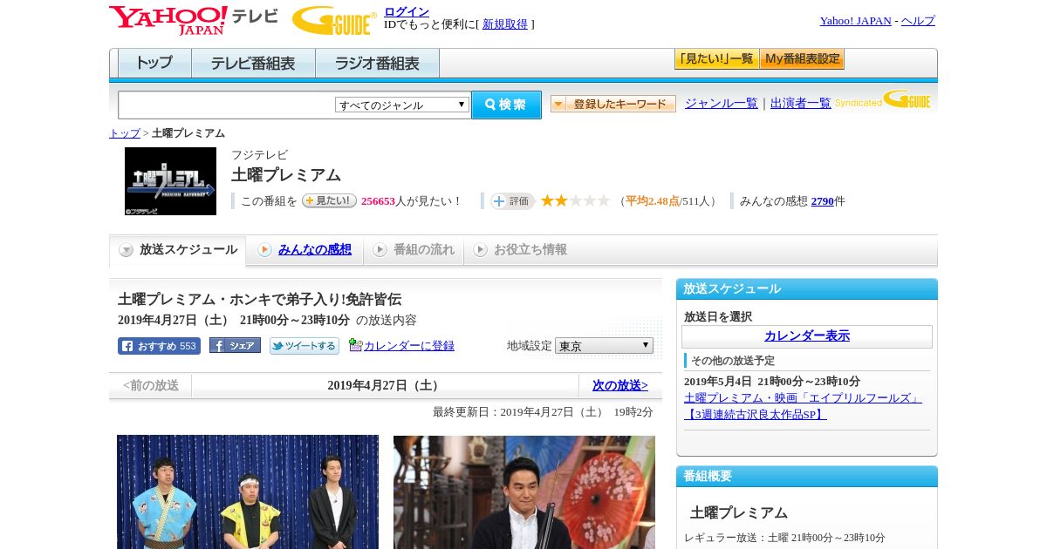Click the star rating display
This screenshot has width=1047, height=549.
click(x=575, y=200)
